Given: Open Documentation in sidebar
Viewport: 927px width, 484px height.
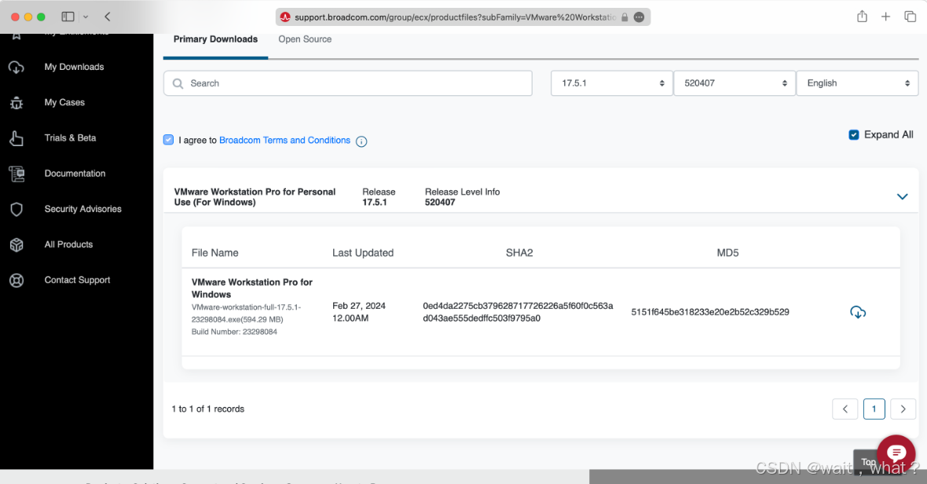Looking at the screenshot, I should pyautogui.click(x=75, y=174).
